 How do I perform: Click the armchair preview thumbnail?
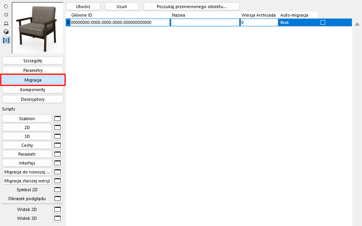(37, 27)
